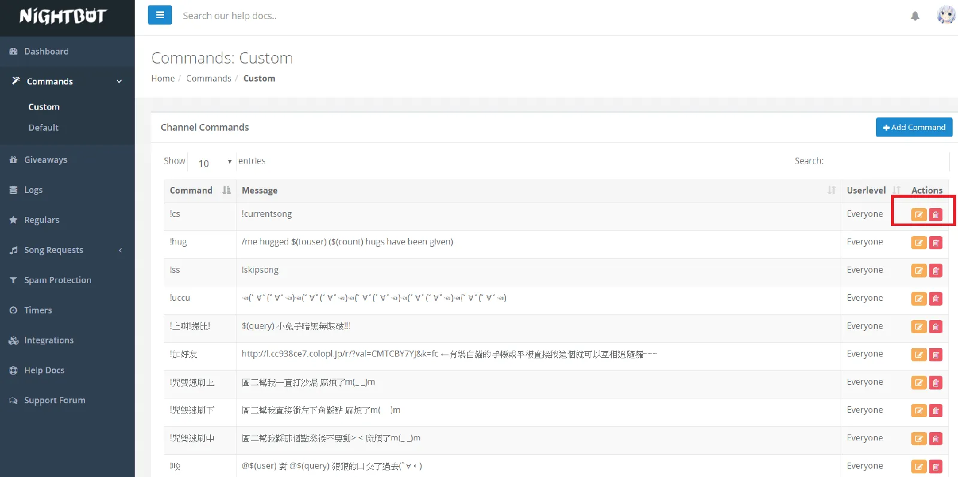Delete the !cs command
Screen dimensions: 958x477
tap(935, 215)
